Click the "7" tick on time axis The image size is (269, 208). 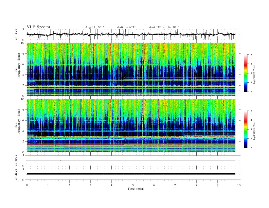(x=175, y=185)
